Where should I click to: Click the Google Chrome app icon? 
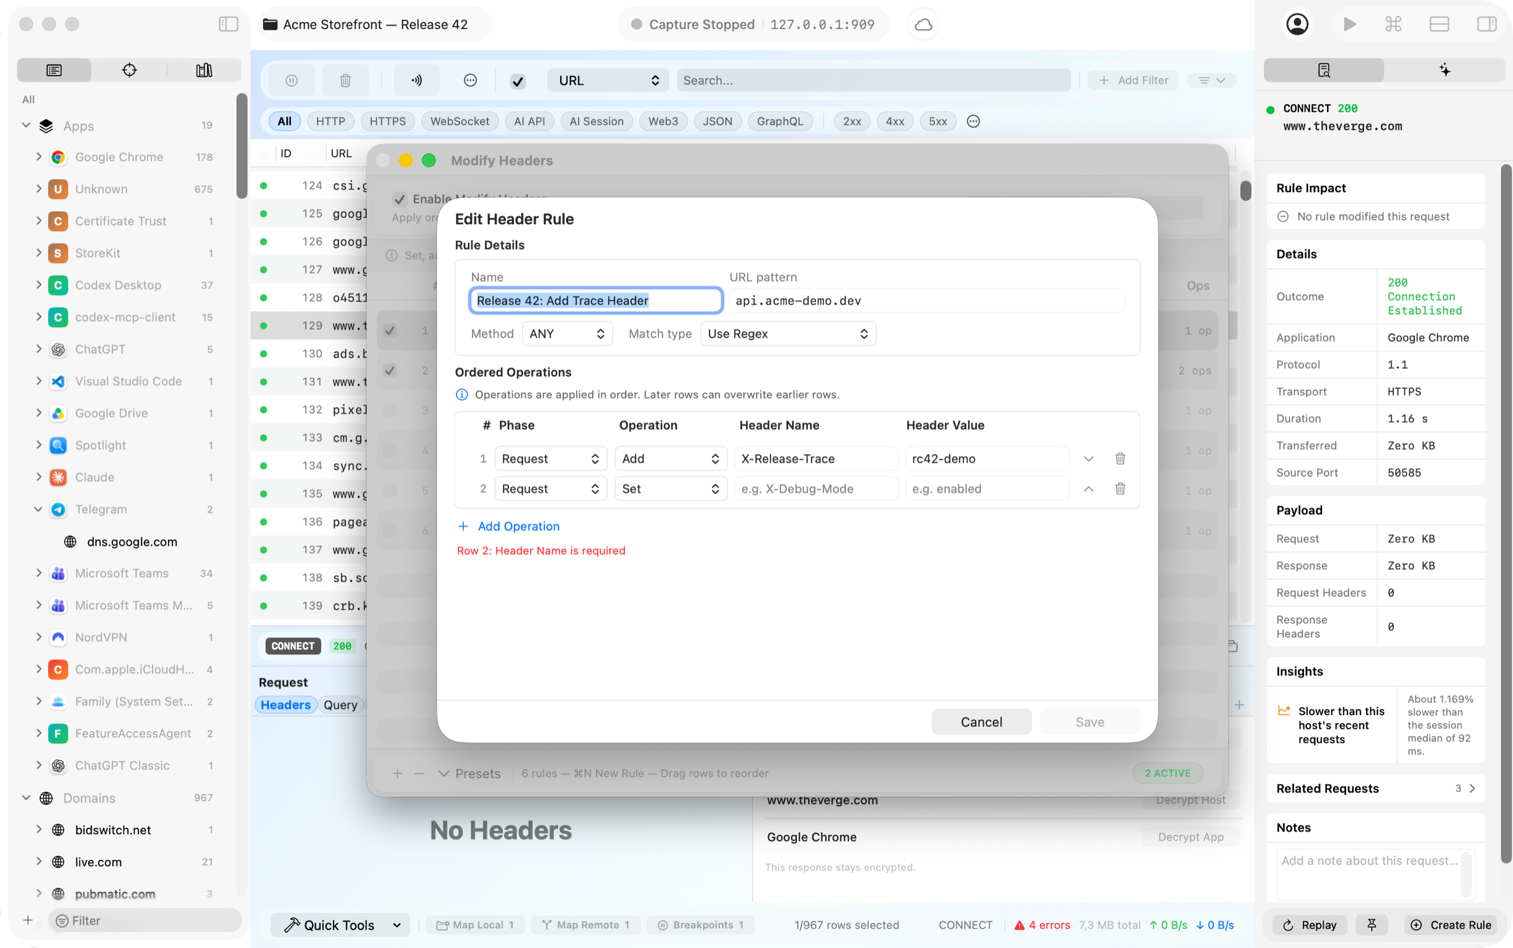58,157
